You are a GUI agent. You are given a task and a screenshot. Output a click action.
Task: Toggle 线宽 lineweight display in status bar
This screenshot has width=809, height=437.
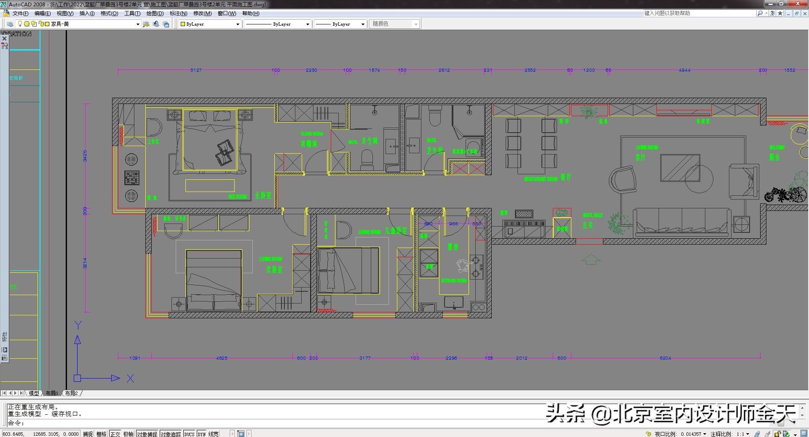click(213, 434)
